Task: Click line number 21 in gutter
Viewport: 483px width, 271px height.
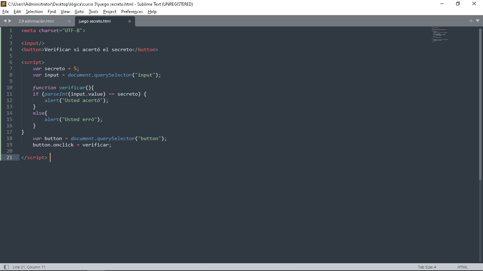Action: click(x=9, y=157)
